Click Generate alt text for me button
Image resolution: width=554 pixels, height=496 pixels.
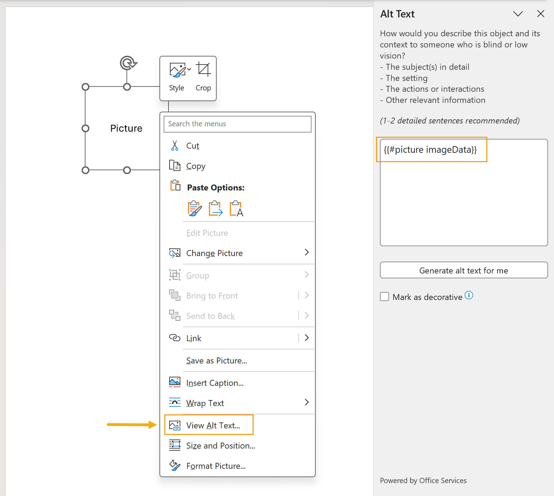click(464, 270)
